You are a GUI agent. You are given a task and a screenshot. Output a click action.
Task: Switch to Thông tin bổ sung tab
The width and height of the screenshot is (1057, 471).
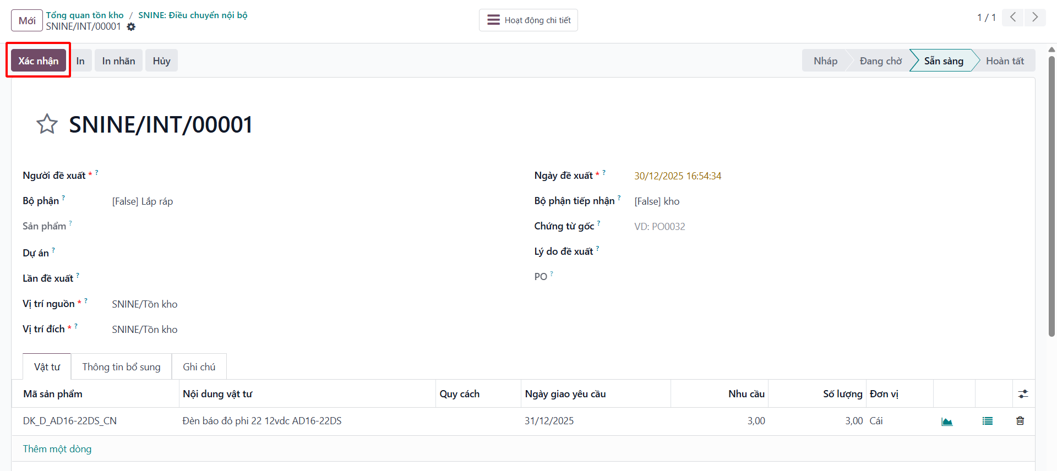point(121,366)
